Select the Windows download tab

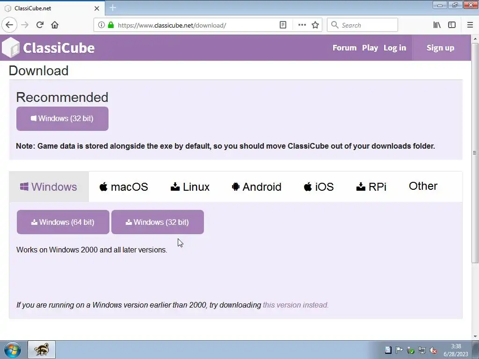pos(49,187)
